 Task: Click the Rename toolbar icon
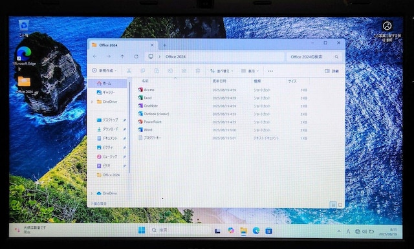pyautogui.click(x=170, y=70)
